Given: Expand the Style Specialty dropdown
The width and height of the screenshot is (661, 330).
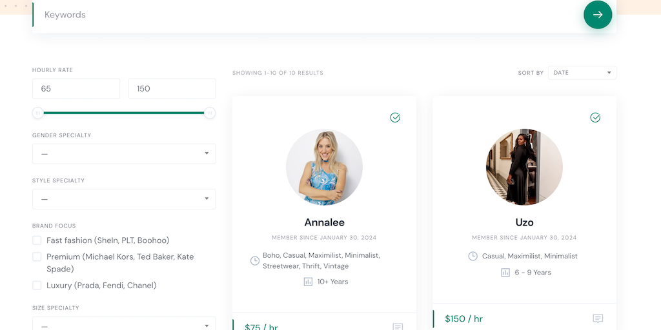Looking at the screenshot, I should coord(124,199).
